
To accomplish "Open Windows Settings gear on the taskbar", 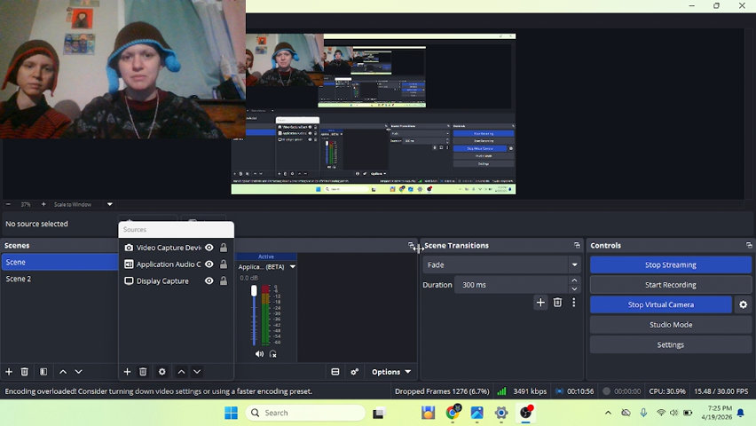I will [501, 413].
